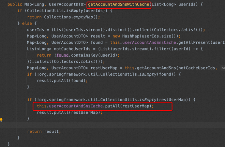The image size is (225, 147).
Task: Click the isEmpty(restUserMap) condition
Action: tap(165, 100)
